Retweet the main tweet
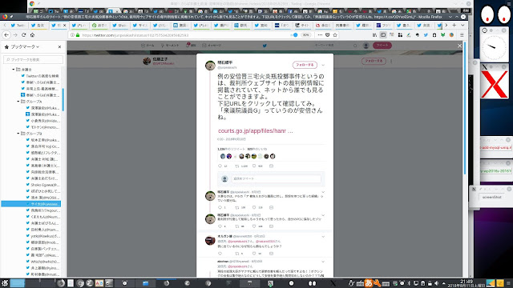This screenshot has width=513, height=288. pyautogui.click(x=237, y=166)
